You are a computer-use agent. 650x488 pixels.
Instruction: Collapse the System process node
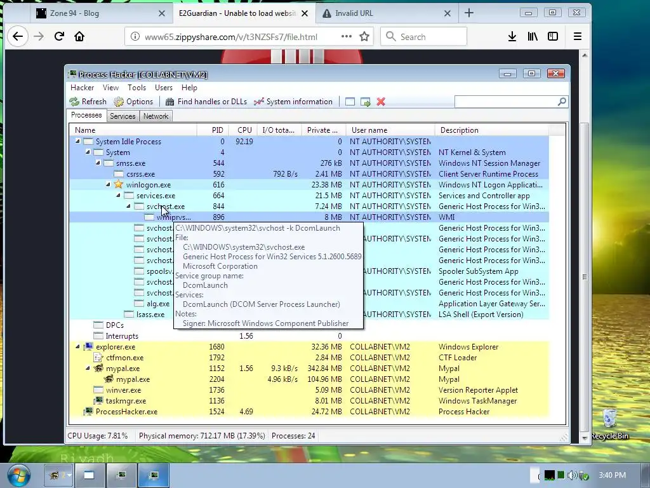pyautogui.click(x=88, y=152)
